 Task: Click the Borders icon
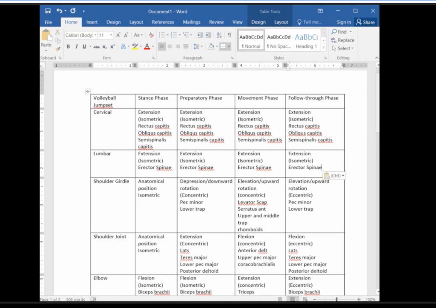point(223,47)
